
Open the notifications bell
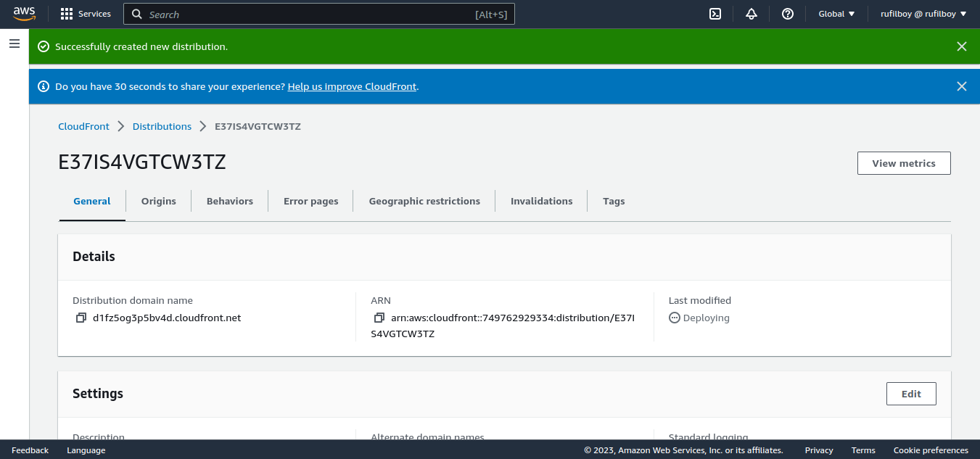[x=752, y=14]
